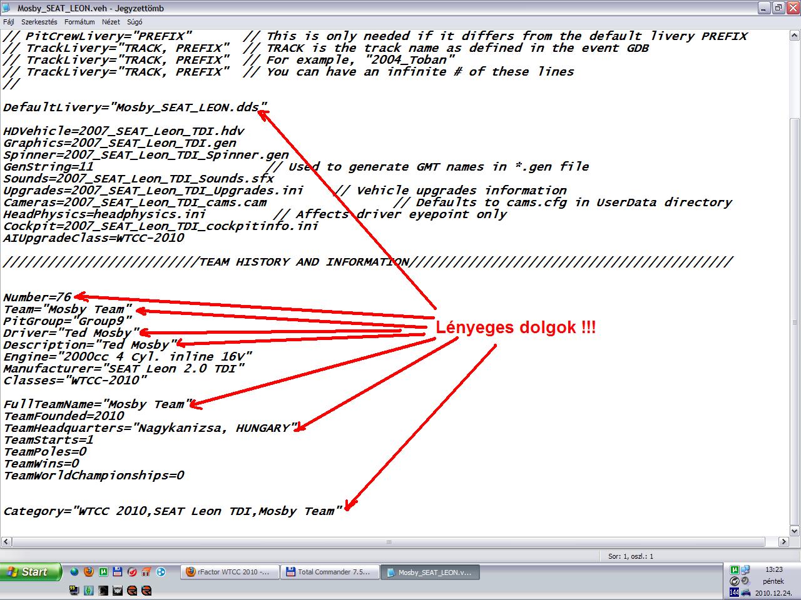The height and width of the screenshot is (600, 801).
Task: Switch to the rFactor WTCC 2010 Firefox window
Action: point(230,572)
